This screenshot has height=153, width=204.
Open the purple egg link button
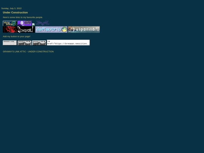(x=25, y=23)
